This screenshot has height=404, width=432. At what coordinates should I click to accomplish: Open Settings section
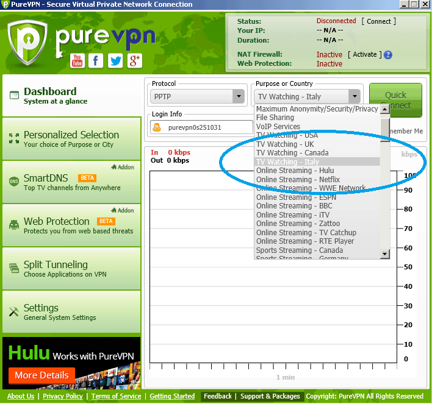(71, 311)
